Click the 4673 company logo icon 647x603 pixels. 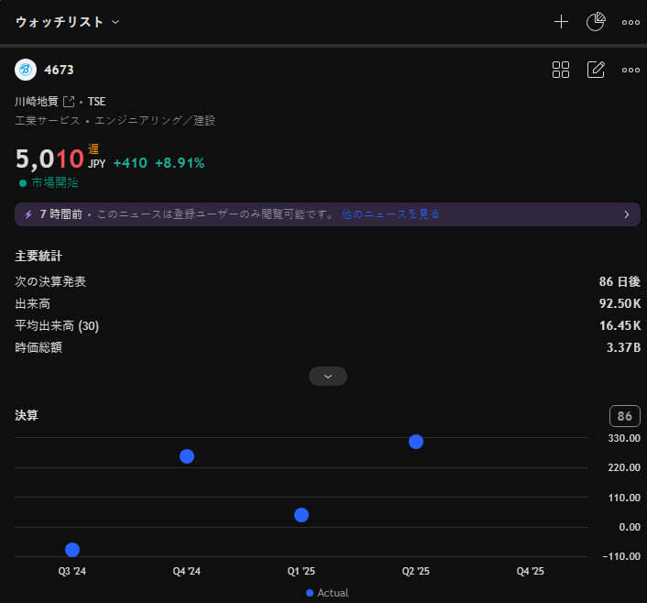click(26, 70)
